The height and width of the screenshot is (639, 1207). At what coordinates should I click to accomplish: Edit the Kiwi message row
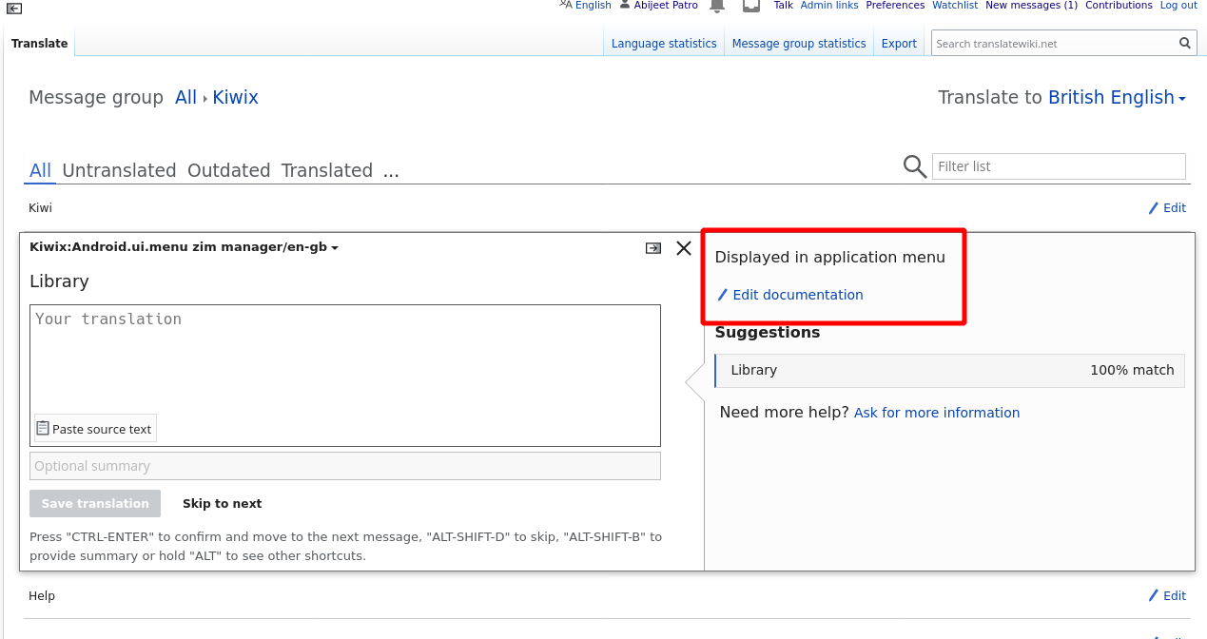1167,207
